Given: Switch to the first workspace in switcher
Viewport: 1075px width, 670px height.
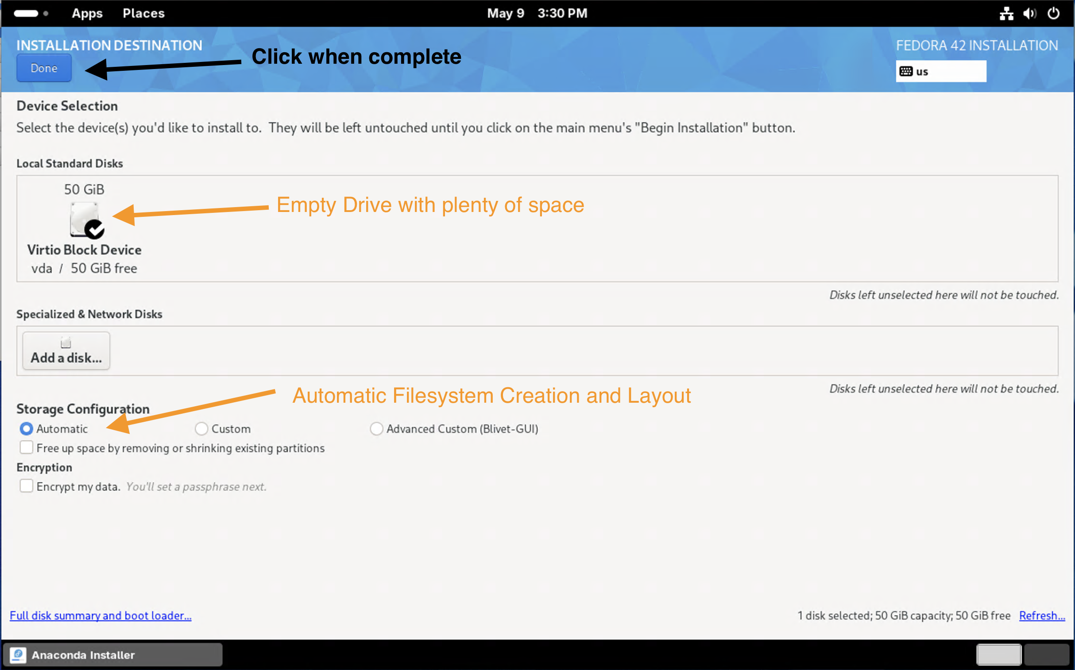Looking at the screenshot, I should pyautogui.click(x=999, y=655).
